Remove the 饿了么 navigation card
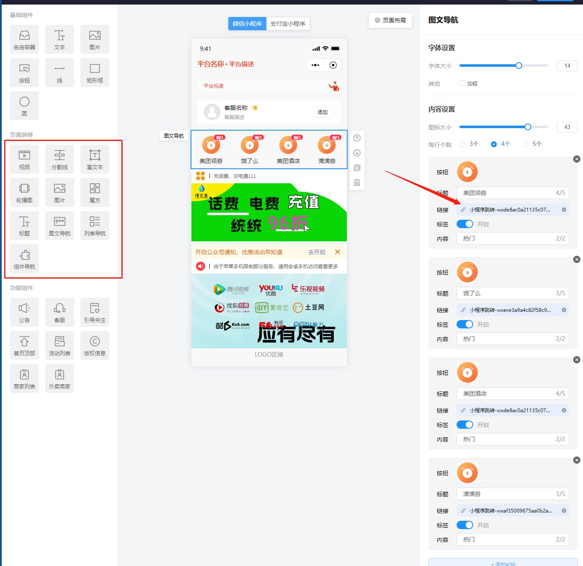583x566 pixels. [577, 260]
